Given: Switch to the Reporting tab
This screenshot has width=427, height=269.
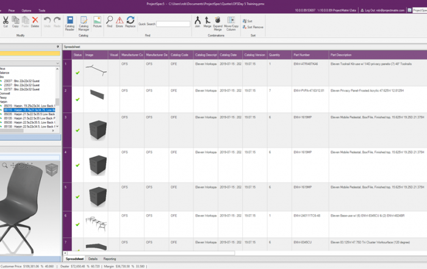Looking at the screenshot, I should pyautogui.click(x=109, y=259).
